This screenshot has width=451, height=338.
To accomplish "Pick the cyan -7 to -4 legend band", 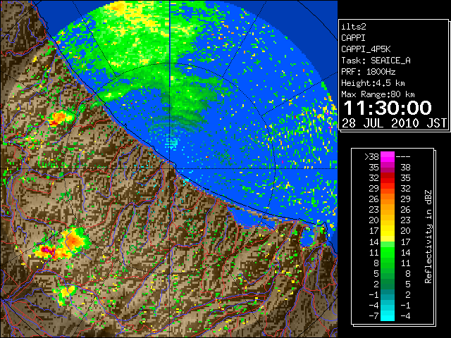I will click(388, 316).
